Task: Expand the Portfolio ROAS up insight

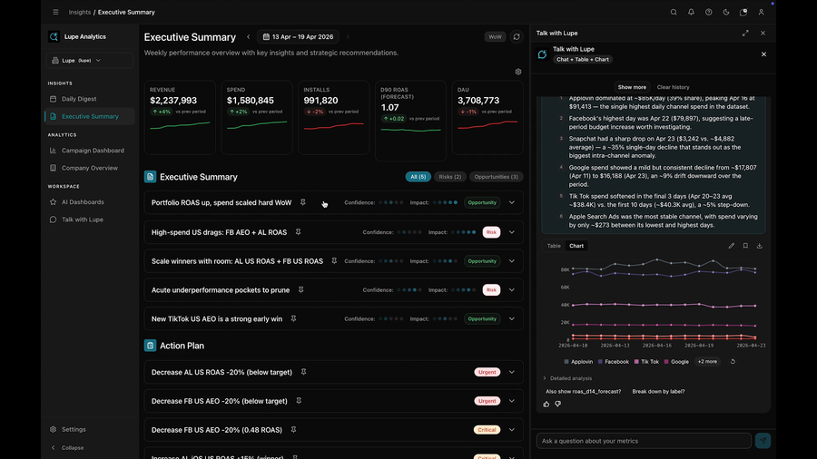Action: click(512, 202)
